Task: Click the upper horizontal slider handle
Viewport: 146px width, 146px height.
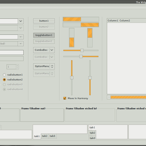Action: tap(82, 50)
